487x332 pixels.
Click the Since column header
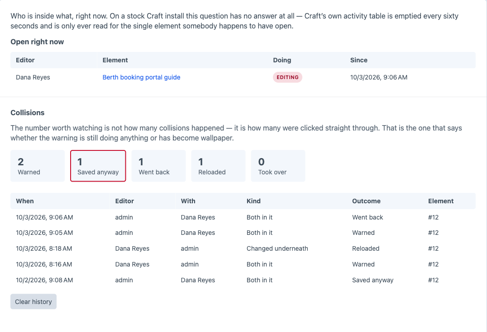coord(359,60)
